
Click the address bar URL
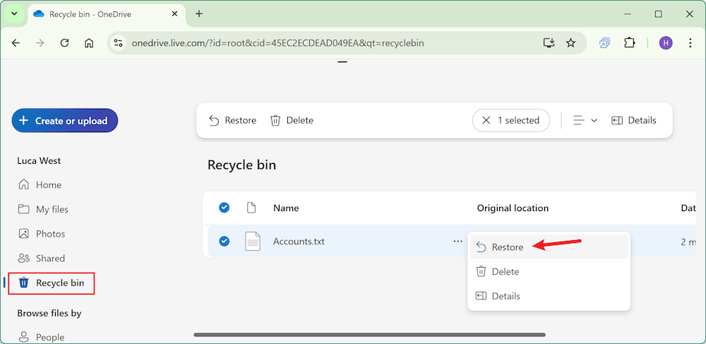(x=277, y=43)
